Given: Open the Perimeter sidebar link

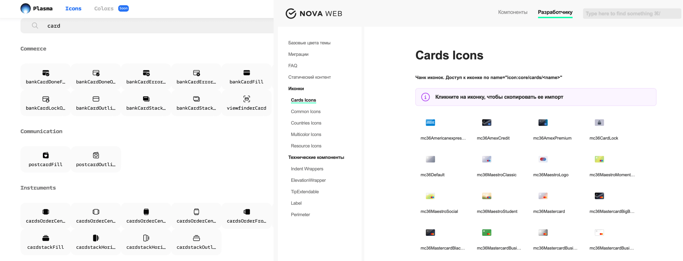Looking at the screenshot, I should [300, 215].
